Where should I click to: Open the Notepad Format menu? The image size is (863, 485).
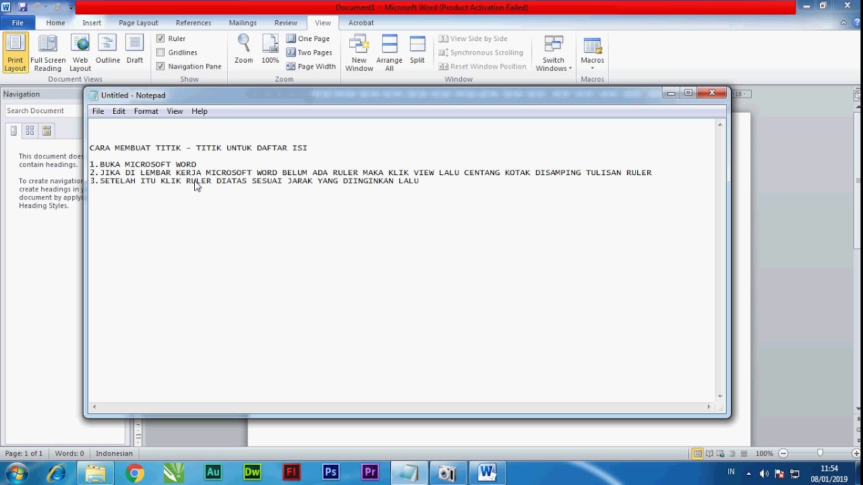coord(146,111)
